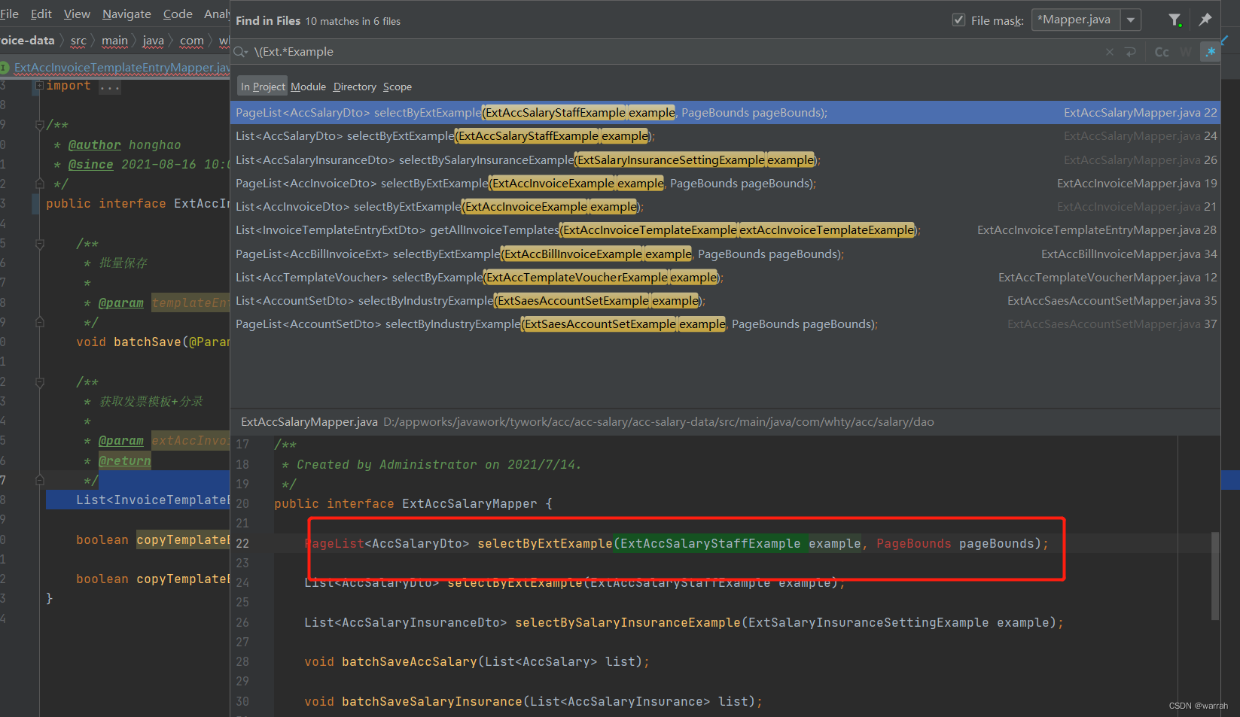The image size is (1240, 717).
Task: Open the Navigate menu
Action: click(x=126, y=14)
